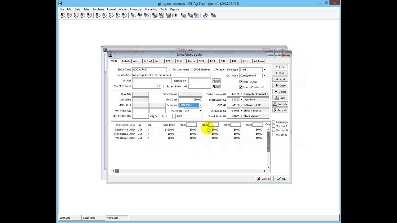Image resolution: width=397 pixels, height=223 pixels.
Task: Click the Bs ledger toolbar icon
Action: pos(168,15)
